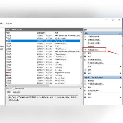This screenshot has height=123, width=123.
Task: Click the event properties icon 事件属性
Action: pos(85,81)
